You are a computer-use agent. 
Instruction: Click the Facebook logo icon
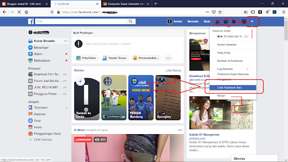(x=31, y=22)
